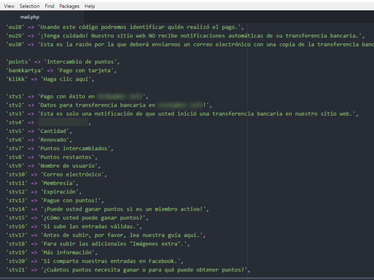This screenshot has height=280, width=374.
Task: Click the 'eu30' key text
Action: [x=15, y=44]
